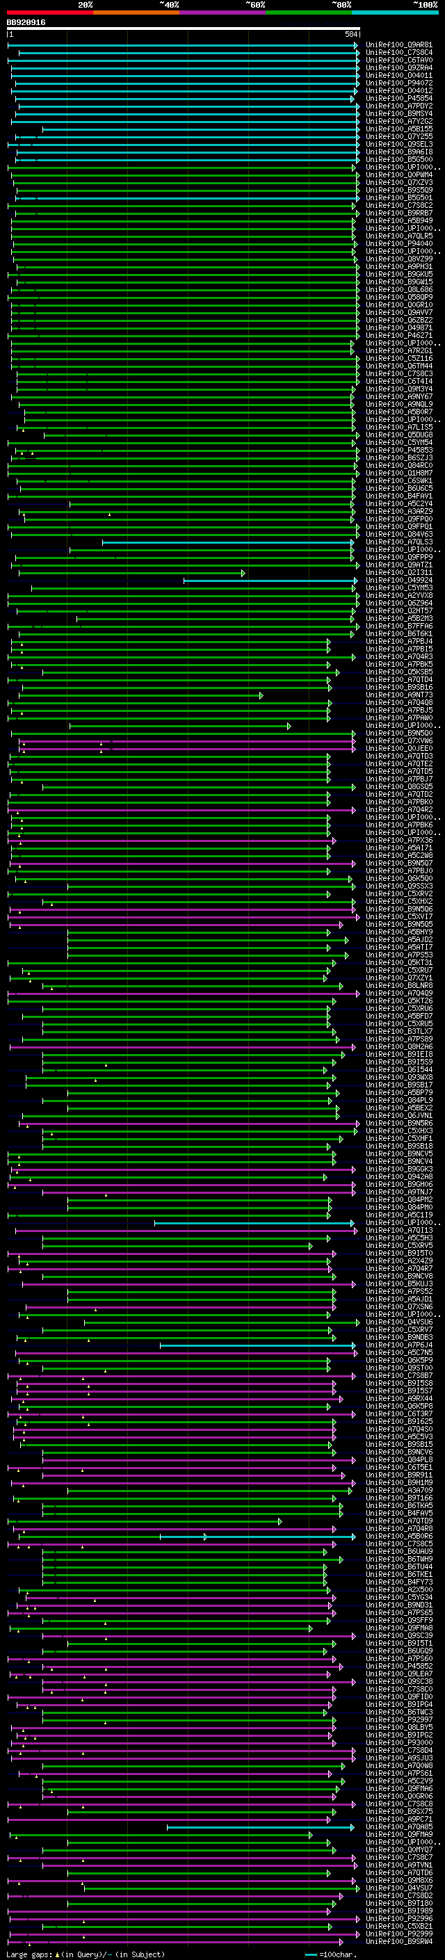Select hit label UniRef100_Q9FMA8
The width and height of the screenshot is (445, 1960).
tap(399, 1628)
